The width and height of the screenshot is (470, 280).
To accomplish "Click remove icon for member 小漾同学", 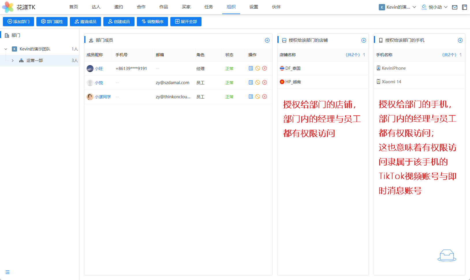I will click(264, 97).
